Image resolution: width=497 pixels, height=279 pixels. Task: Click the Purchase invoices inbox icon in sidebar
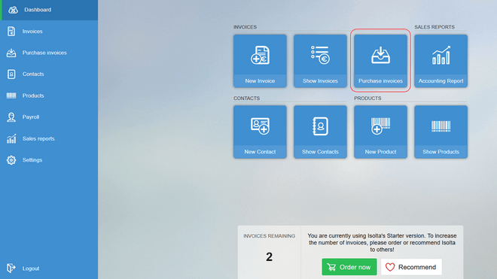(x=11, y=53)
